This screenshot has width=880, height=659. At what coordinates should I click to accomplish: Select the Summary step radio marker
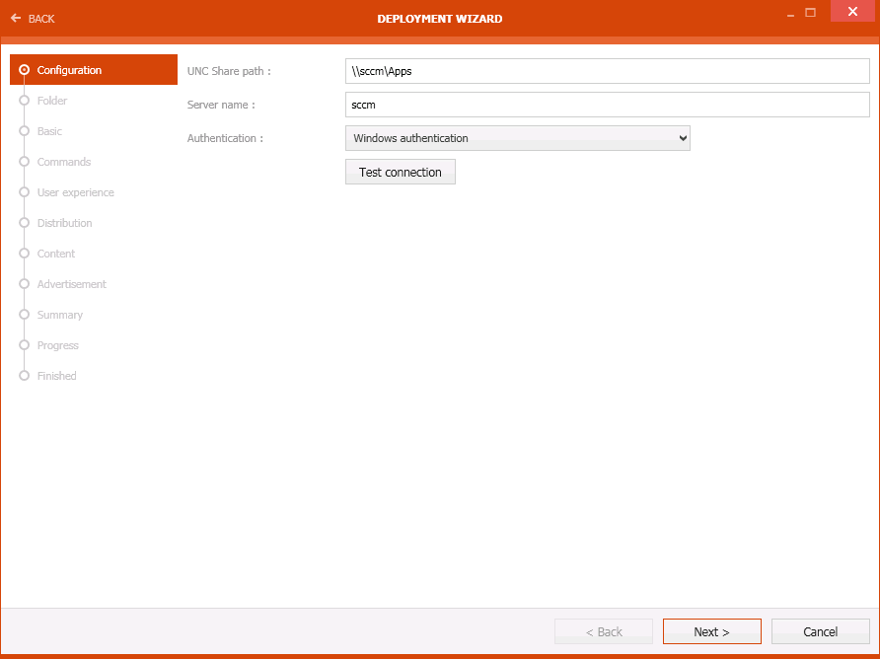tap(23, 315)
